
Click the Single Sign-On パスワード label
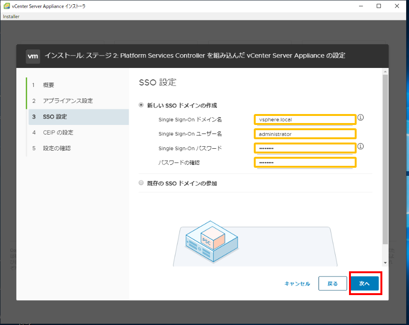pyautogui.click(x=190, y=148)
